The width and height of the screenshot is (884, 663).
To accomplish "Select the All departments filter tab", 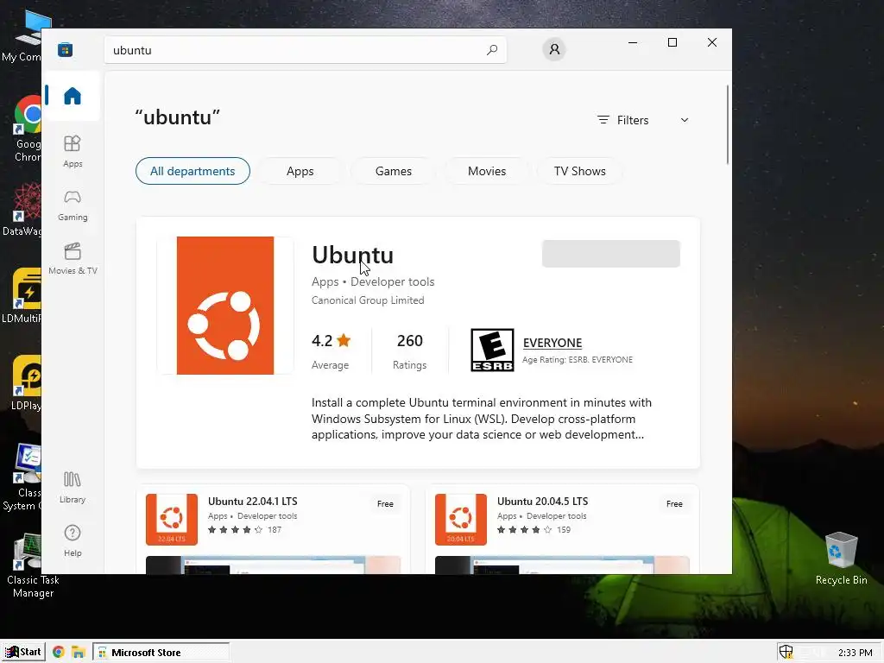I will click(x=193, y=171).
